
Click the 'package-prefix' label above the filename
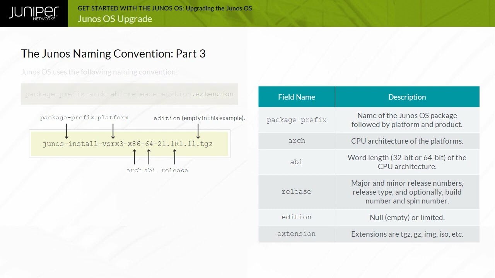point(67,117)
